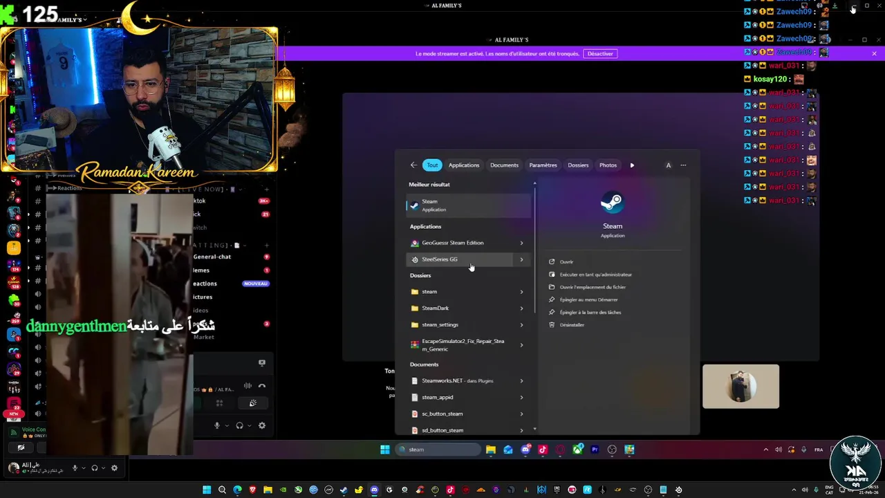Open GeoGuessr Steam Edition result
The height and width of the screenshot is (498, 885).
click(460, 243)
